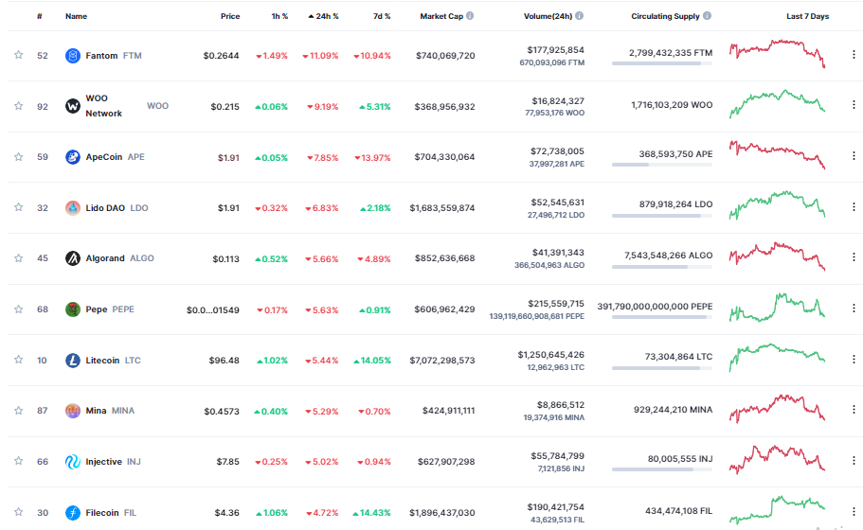
Task: Star WOO Network in the watchlist
Action: click(x=19, y=106)
